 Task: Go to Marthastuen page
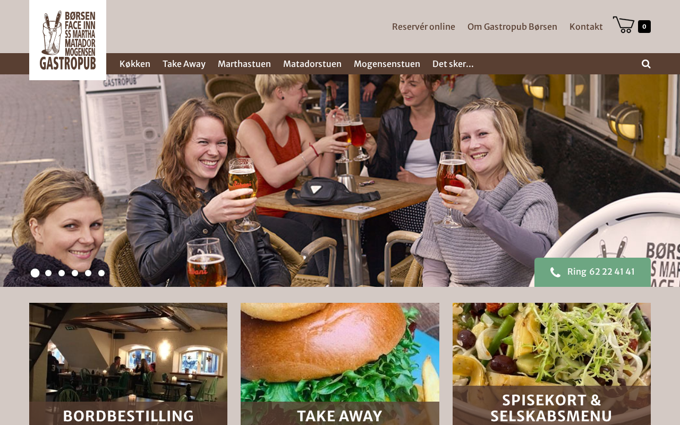pyautogui.click(x=244, y=64)
